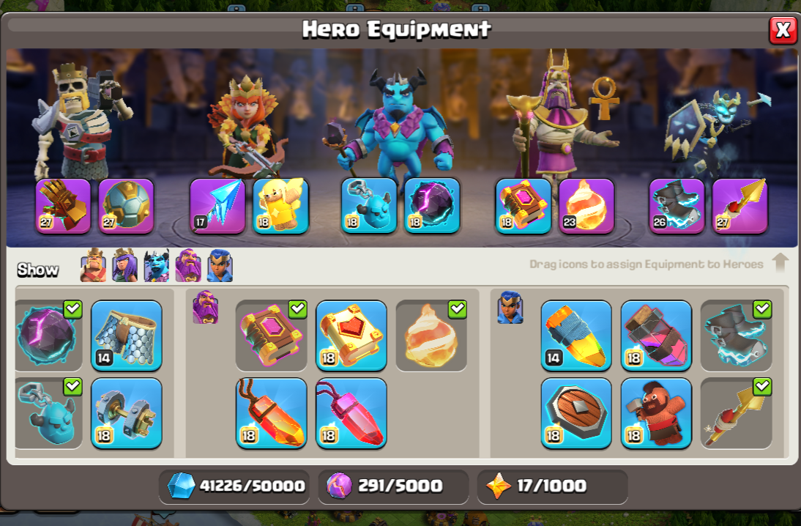Filter equipment by Barbarian King

tap(94, 265)
